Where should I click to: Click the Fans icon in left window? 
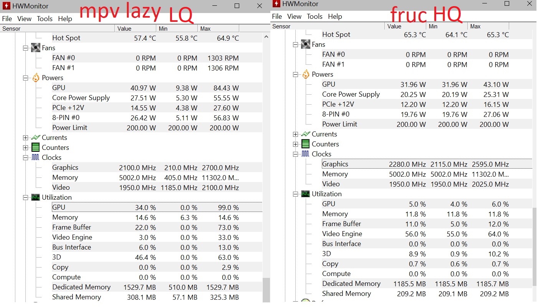(x=36, y=48)
